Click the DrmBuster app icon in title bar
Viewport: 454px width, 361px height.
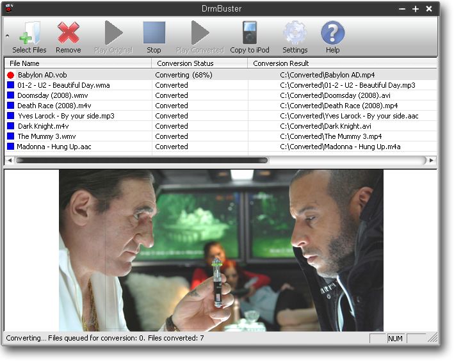point(9,8)
